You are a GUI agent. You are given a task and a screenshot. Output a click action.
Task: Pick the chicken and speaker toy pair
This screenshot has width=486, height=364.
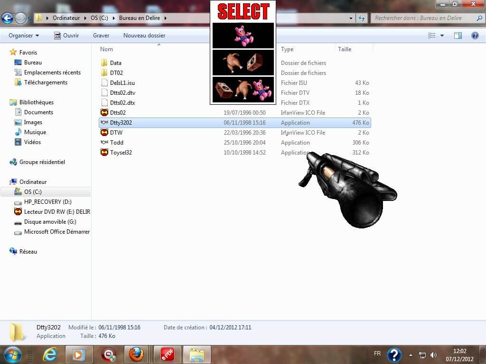(243, 63)
